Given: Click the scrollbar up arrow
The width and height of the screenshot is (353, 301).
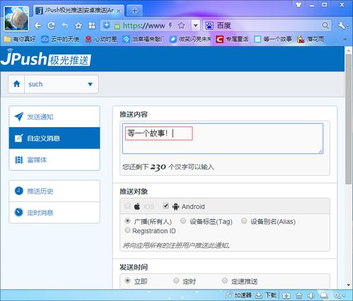Looking at the screenshot, I should (349, 50).
